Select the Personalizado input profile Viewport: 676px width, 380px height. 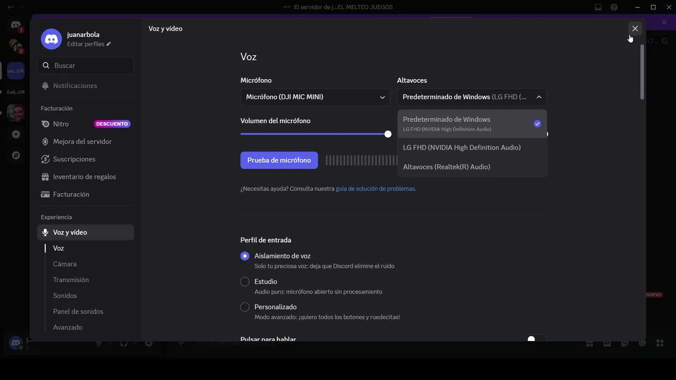coord(245,307)
